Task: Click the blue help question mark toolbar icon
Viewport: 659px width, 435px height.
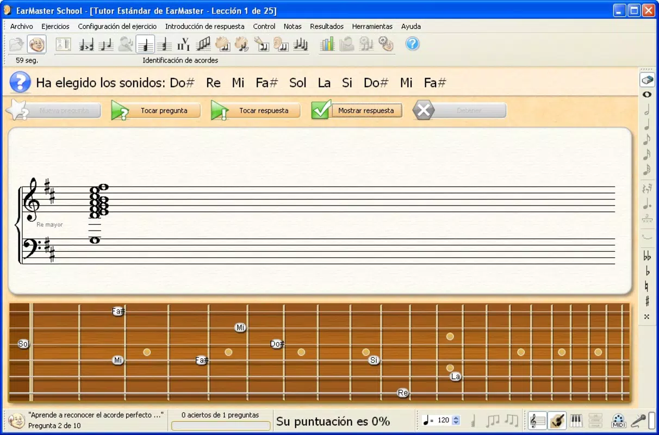Action: click(413, 43)
